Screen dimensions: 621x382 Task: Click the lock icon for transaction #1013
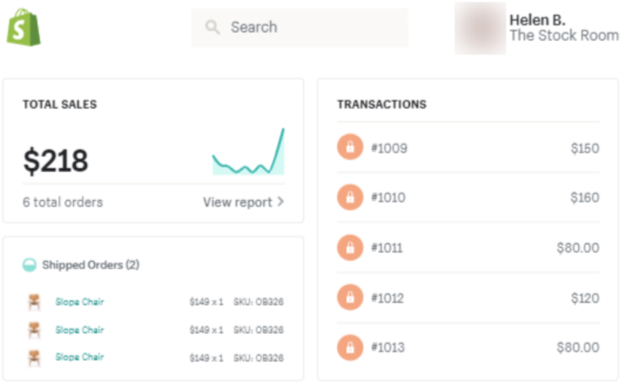[x=350, y=348]
